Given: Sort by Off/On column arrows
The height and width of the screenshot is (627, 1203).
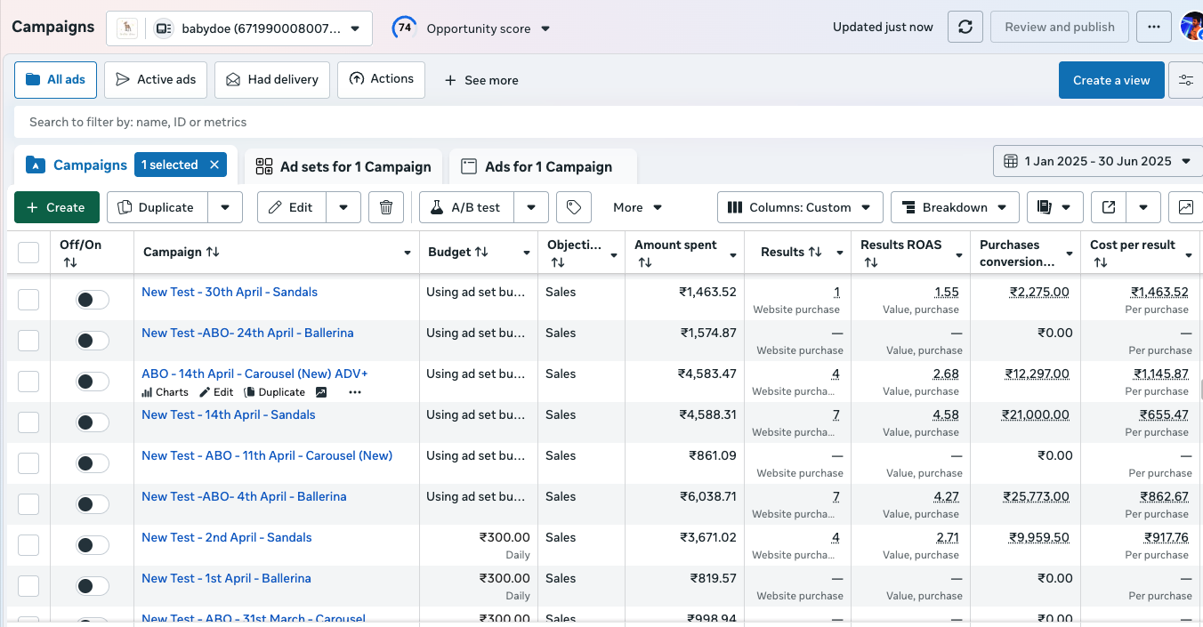Looking at the screenshot, I should 70,262.
